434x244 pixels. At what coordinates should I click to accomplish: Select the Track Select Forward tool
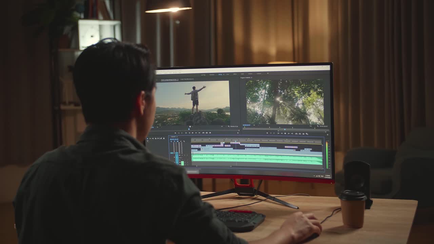[x=150, y=139]
